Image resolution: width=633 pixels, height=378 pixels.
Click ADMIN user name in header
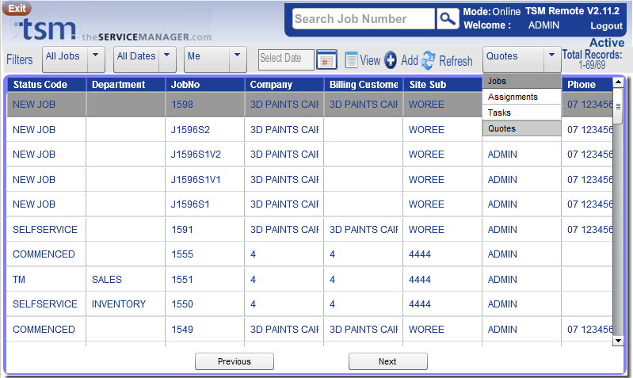click(543, 25)
